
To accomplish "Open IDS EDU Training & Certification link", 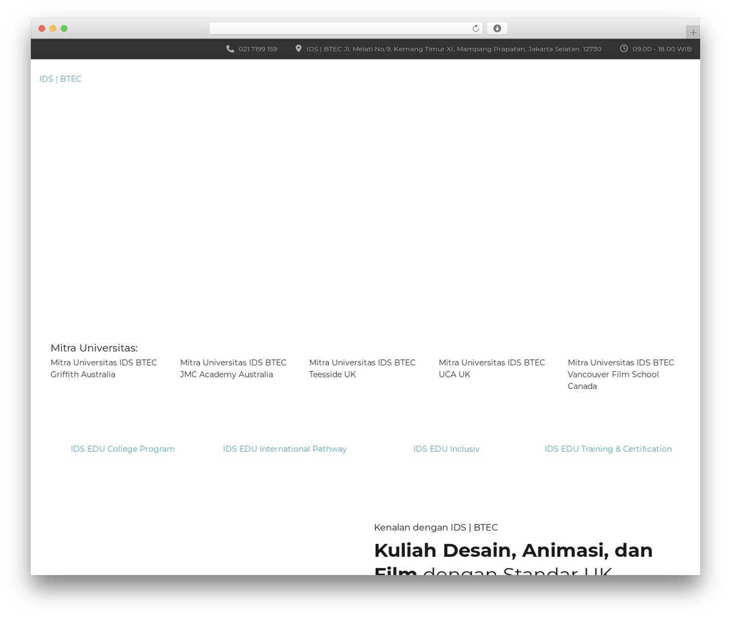I will click(608, 449).
